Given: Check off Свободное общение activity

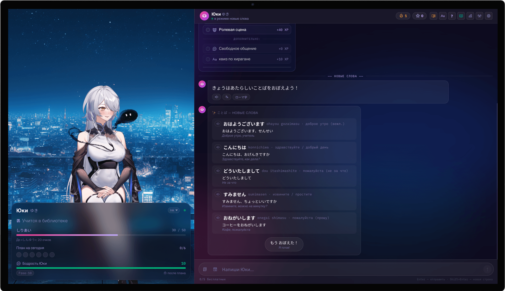Looking at the screenshot, I should pos(208,49).
